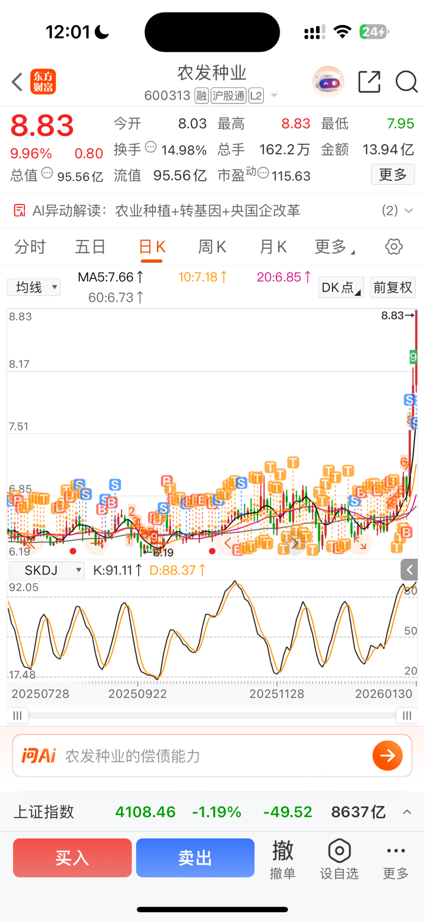Viewport: 425px width, 921px height.
Task: Tap D:88.37 indicator value
Action: point(178,570)
